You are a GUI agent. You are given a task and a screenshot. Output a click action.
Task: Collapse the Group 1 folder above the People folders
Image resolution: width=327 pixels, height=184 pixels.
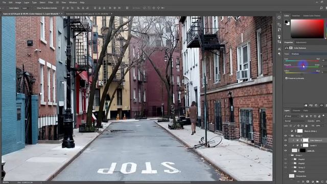tap(290, 155)
